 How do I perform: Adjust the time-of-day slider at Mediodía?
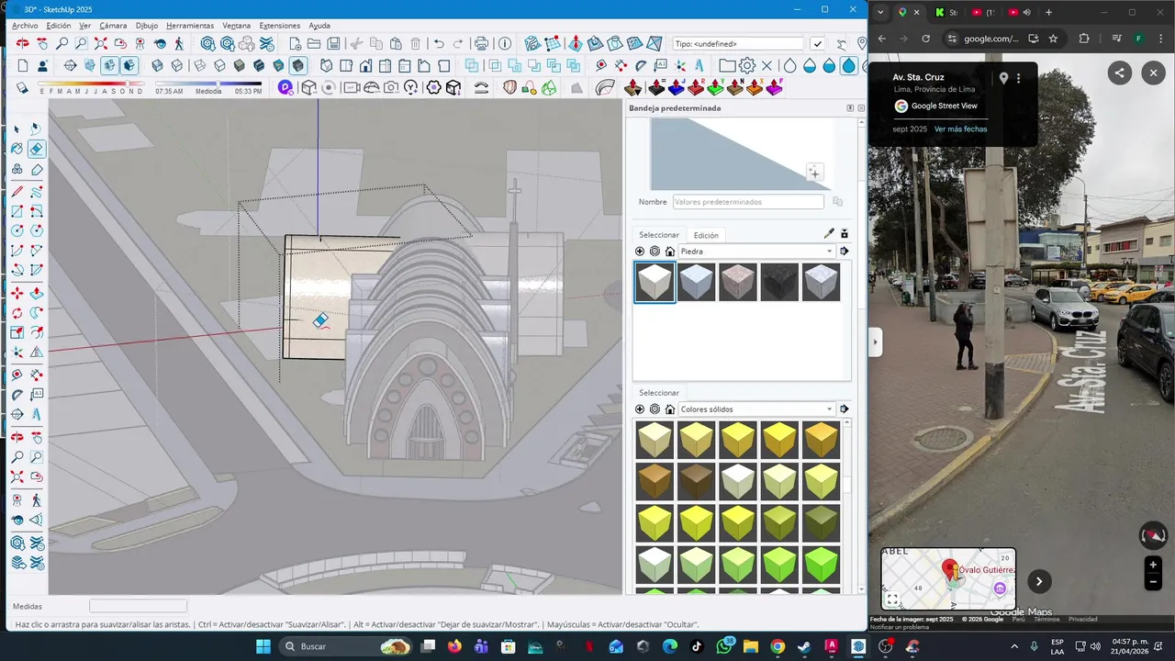click(x=218, y=84)
